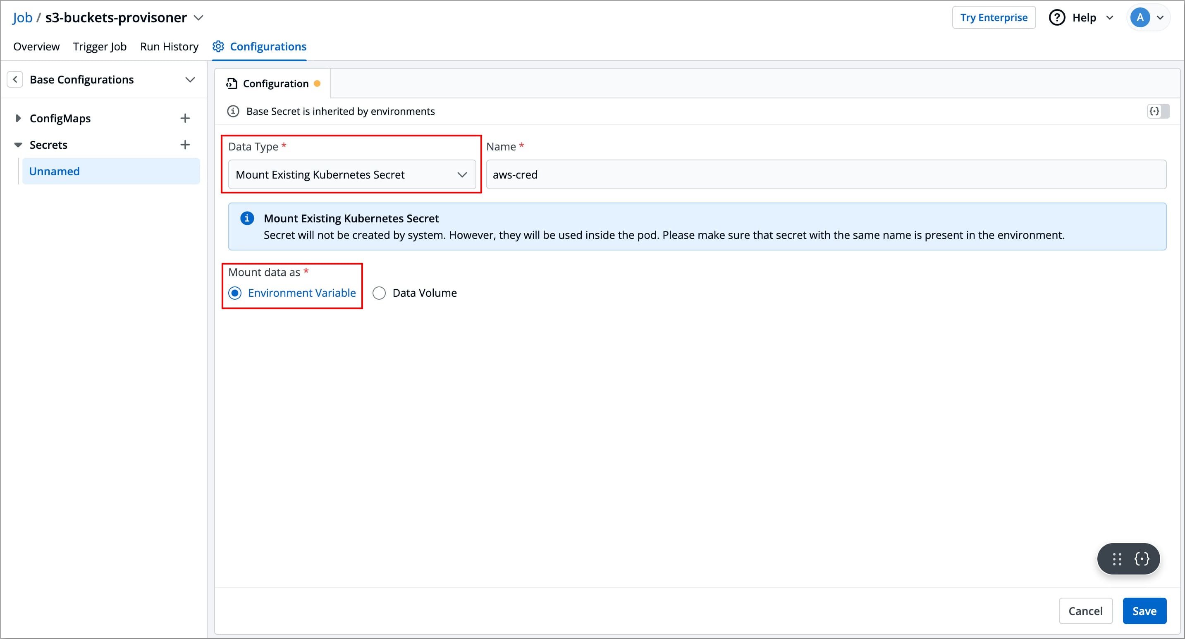Select the Data Volume radio button
Viewport: 1185px width, 639px height.
point(379,293)
